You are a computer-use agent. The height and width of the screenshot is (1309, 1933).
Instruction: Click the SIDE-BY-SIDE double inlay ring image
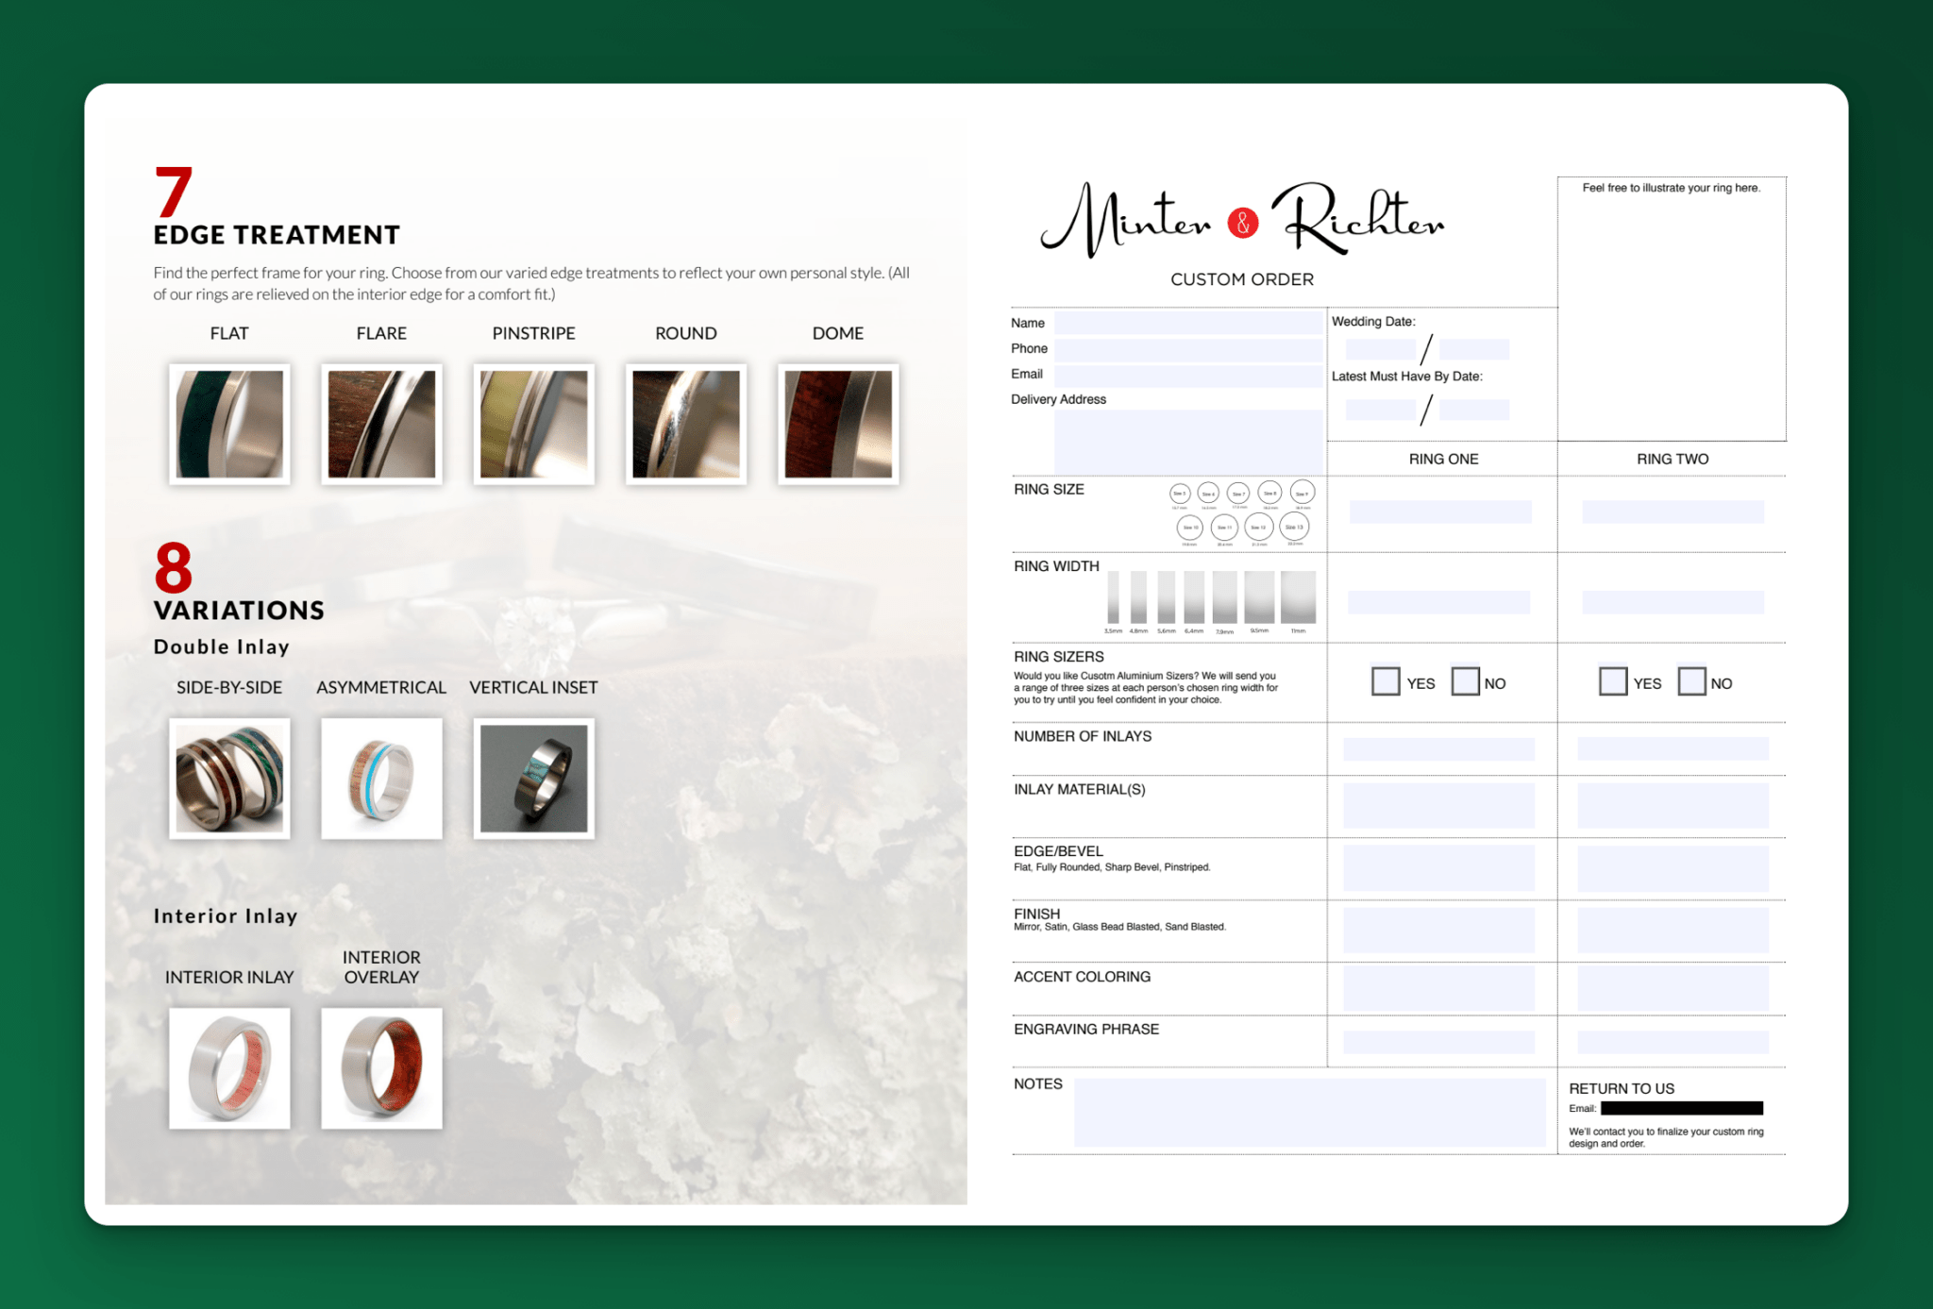click(229, 778)
